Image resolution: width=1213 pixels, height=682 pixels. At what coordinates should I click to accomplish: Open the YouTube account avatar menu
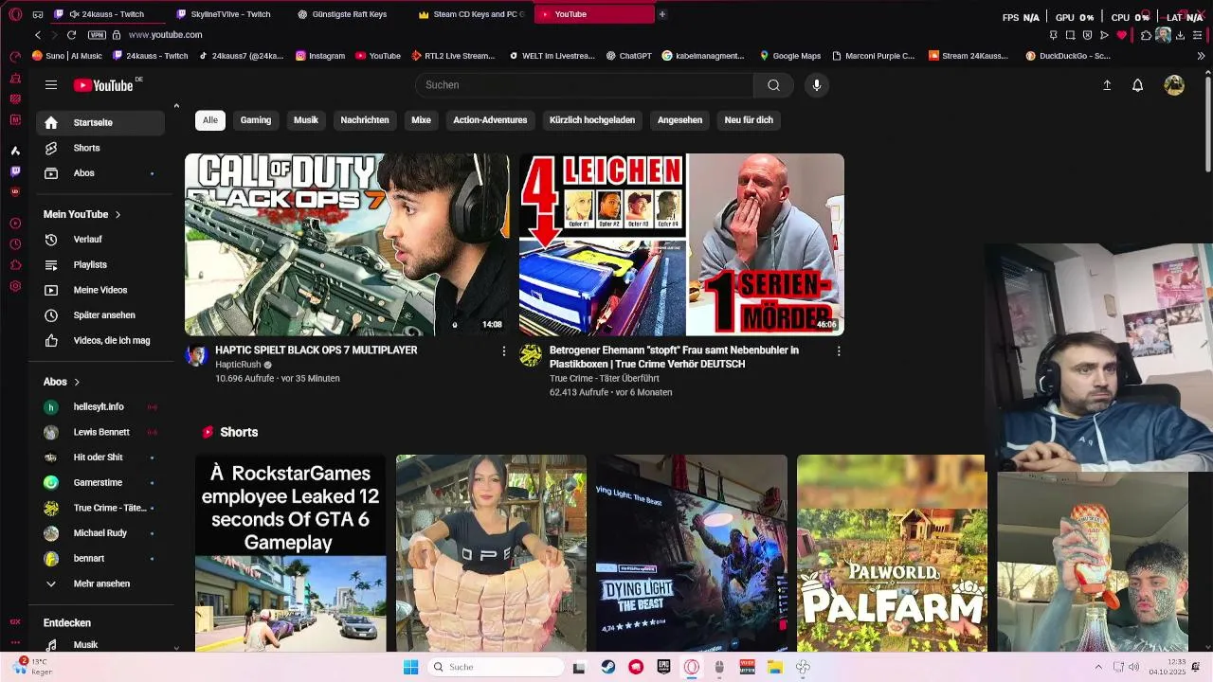coord(1174,85)
